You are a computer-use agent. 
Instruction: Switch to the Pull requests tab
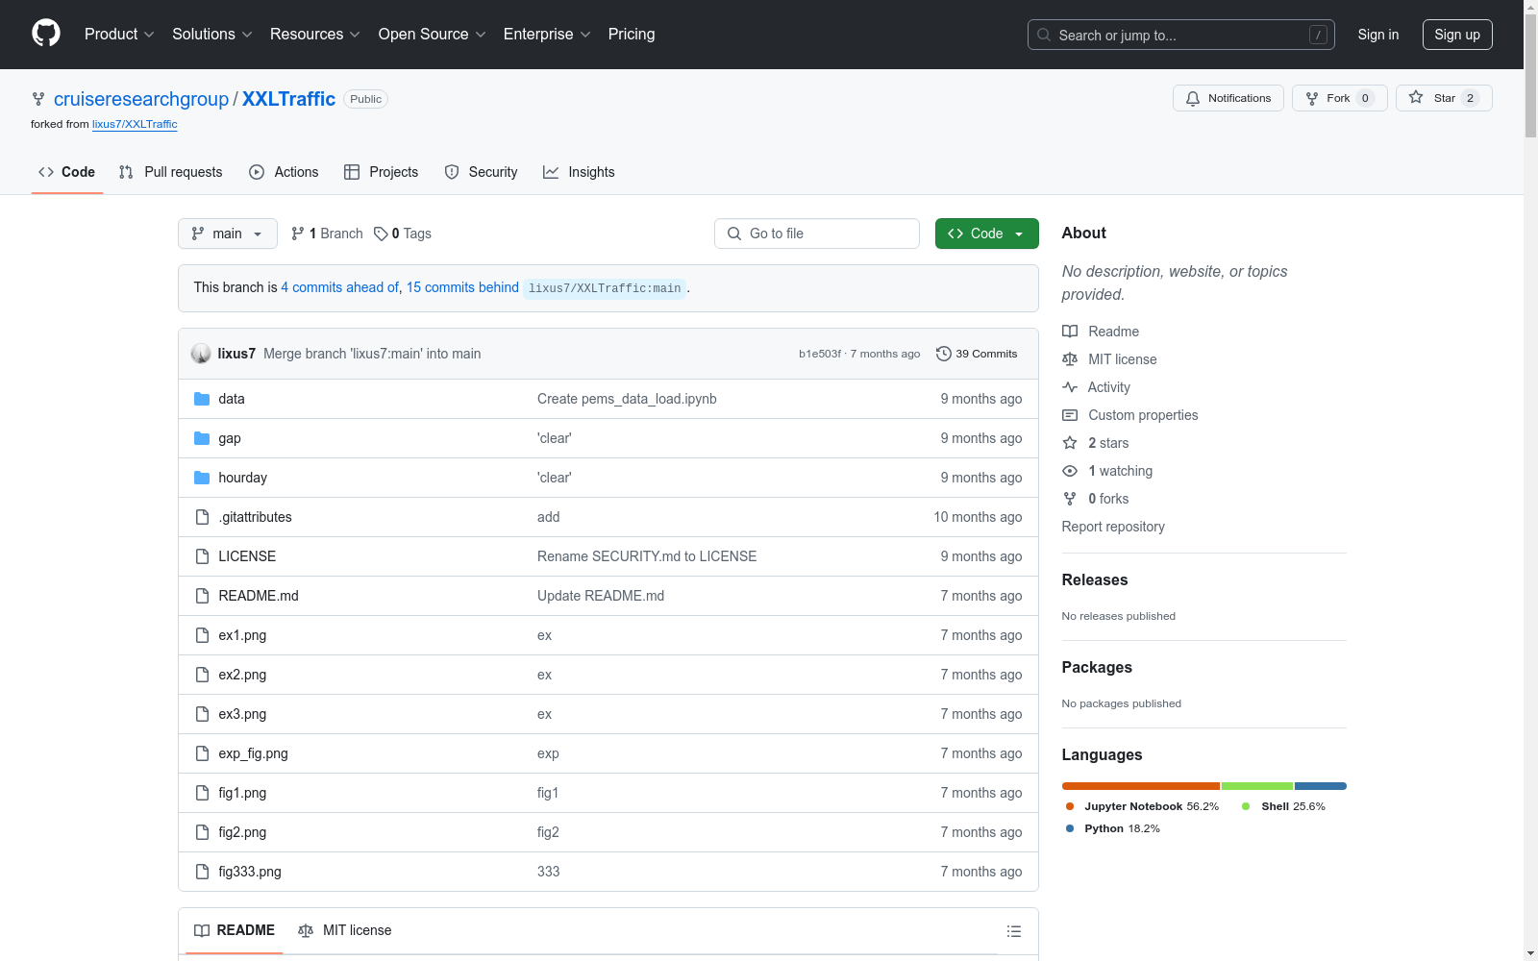[x=171, y=172]
